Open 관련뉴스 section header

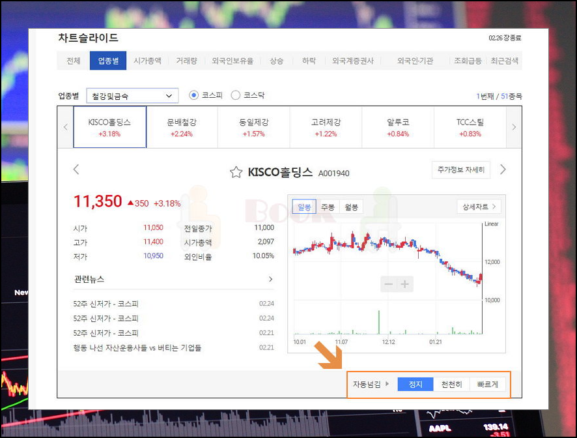pos(89,279)
